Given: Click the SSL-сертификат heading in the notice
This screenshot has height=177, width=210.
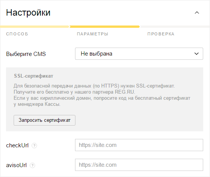Looking at the screenshot, I should click(x=33, y=76).
